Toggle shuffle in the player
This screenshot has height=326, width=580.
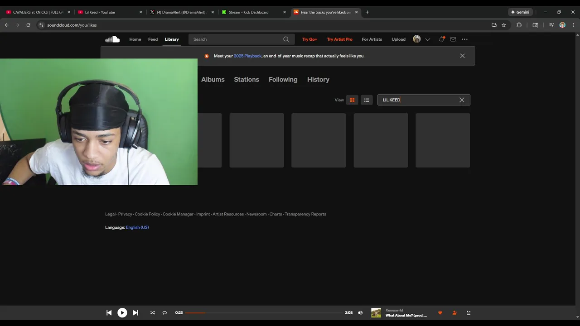point(152,312)
